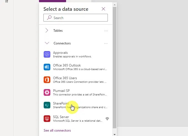Screen dimensions: 188x136
Task: Choose the SharePoint connector title
Action: click(61, 103)
